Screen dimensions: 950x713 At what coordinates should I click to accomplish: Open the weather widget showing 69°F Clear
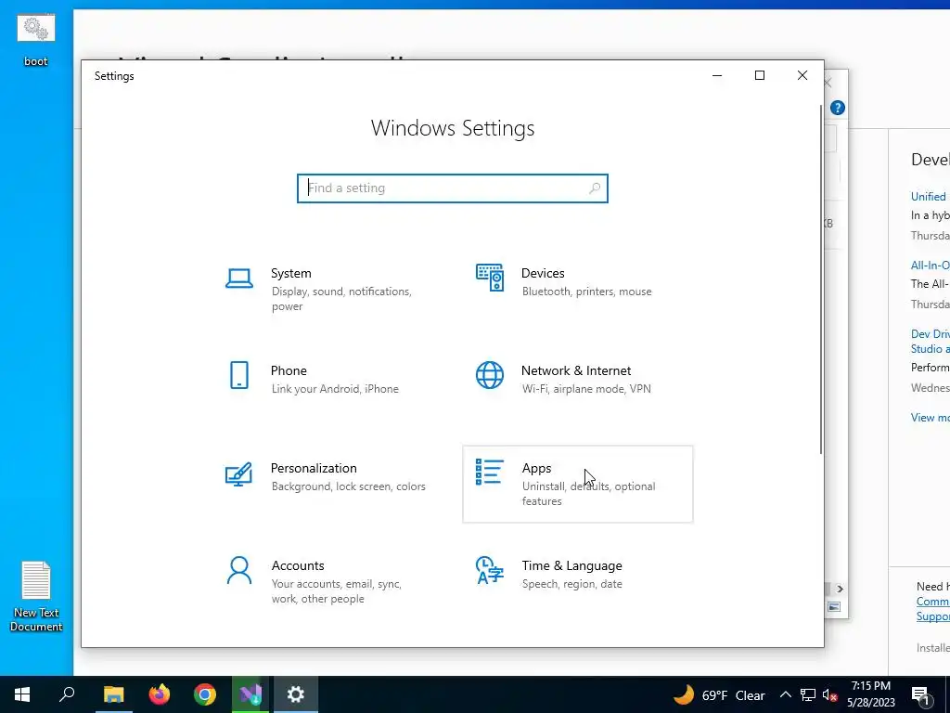[x=719, y=694]
